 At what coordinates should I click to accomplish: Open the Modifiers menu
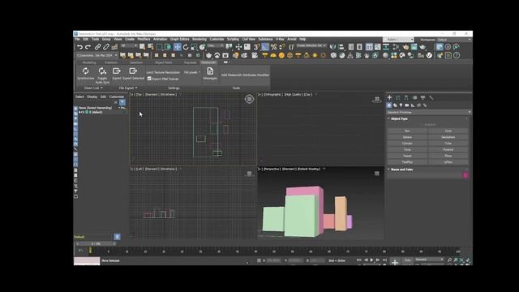click(x=144, y=40)
